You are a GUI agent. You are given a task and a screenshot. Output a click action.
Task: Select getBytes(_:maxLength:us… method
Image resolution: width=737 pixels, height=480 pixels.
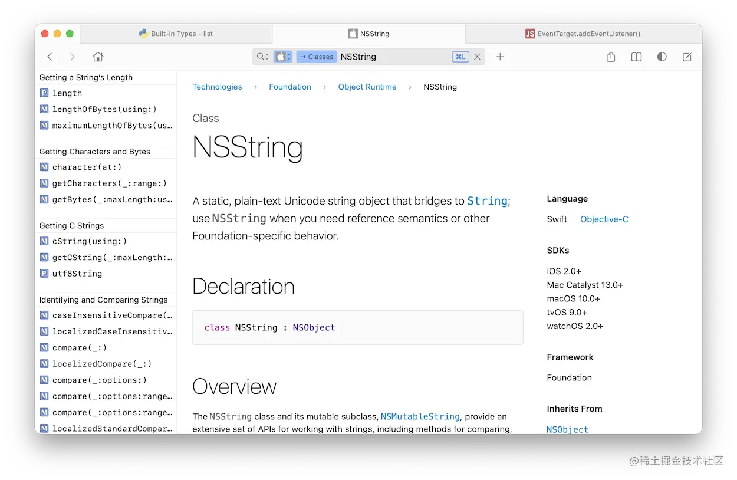tap(106, 199)
